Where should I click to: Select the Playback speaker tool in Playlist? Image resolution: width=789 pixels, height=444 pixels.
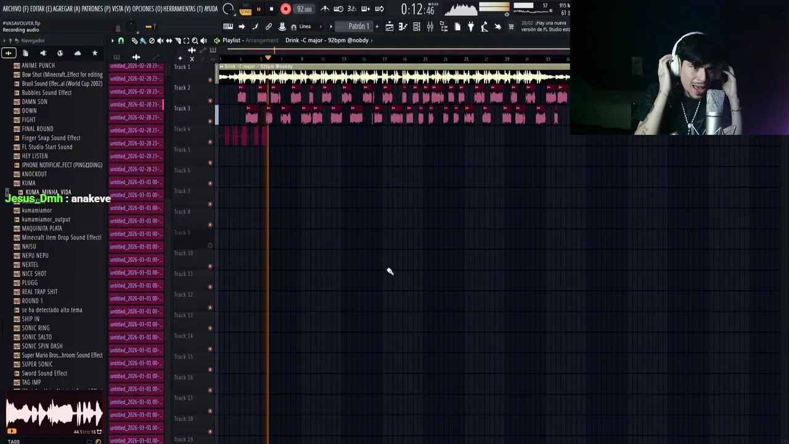pyautogui.click(x=203, y=41)
